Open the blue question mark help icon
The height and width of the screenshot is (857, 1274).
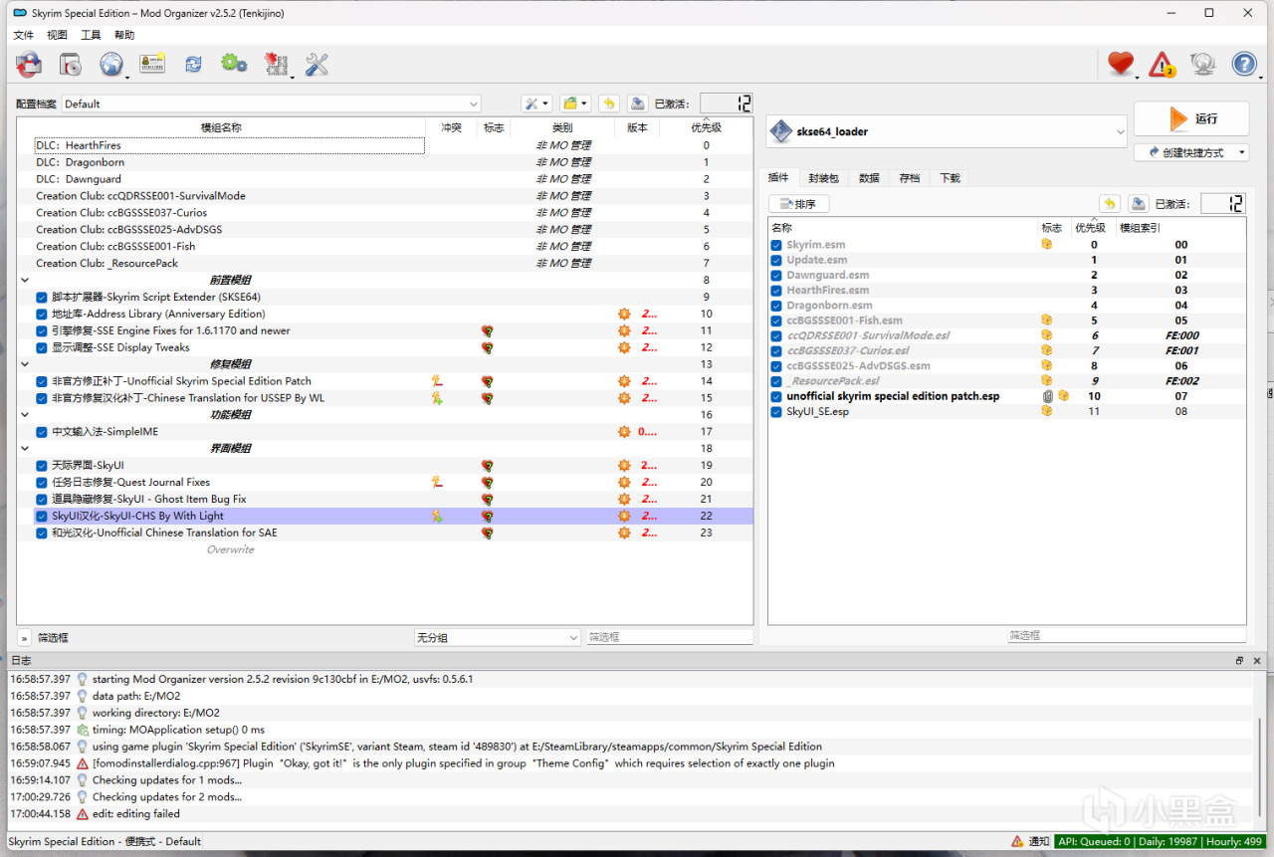1244,65
